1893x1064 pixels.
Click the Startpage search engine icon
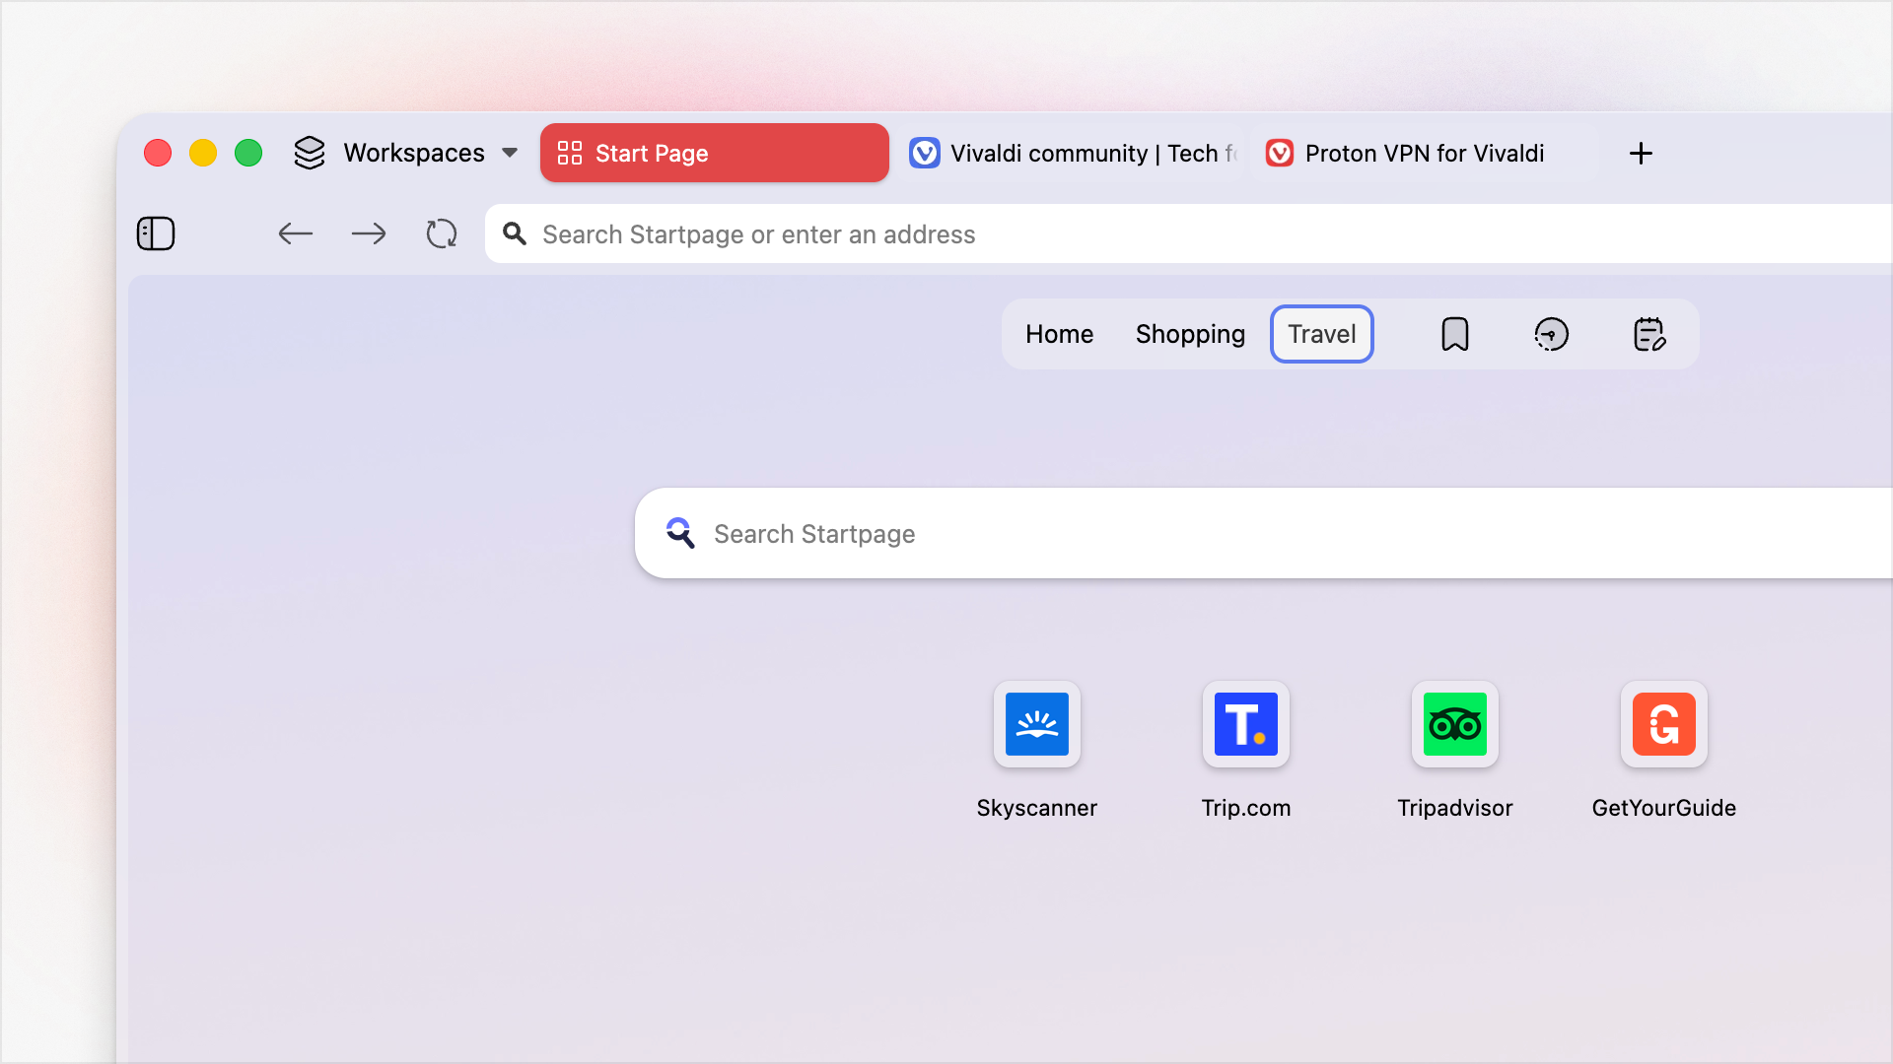point(680,533)
